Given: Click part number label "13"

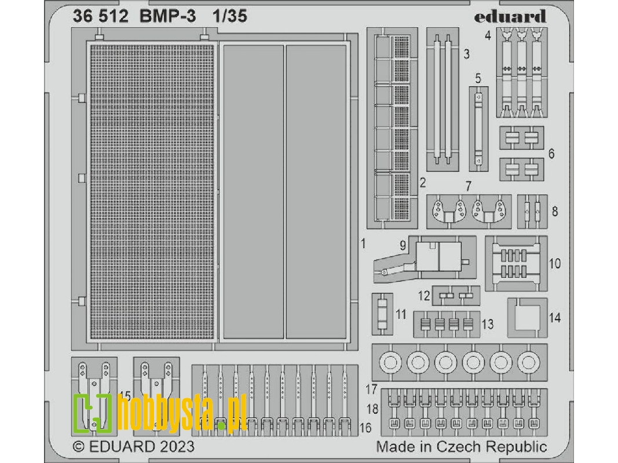Looking at the screenshot, I should (x=488, y=324).
